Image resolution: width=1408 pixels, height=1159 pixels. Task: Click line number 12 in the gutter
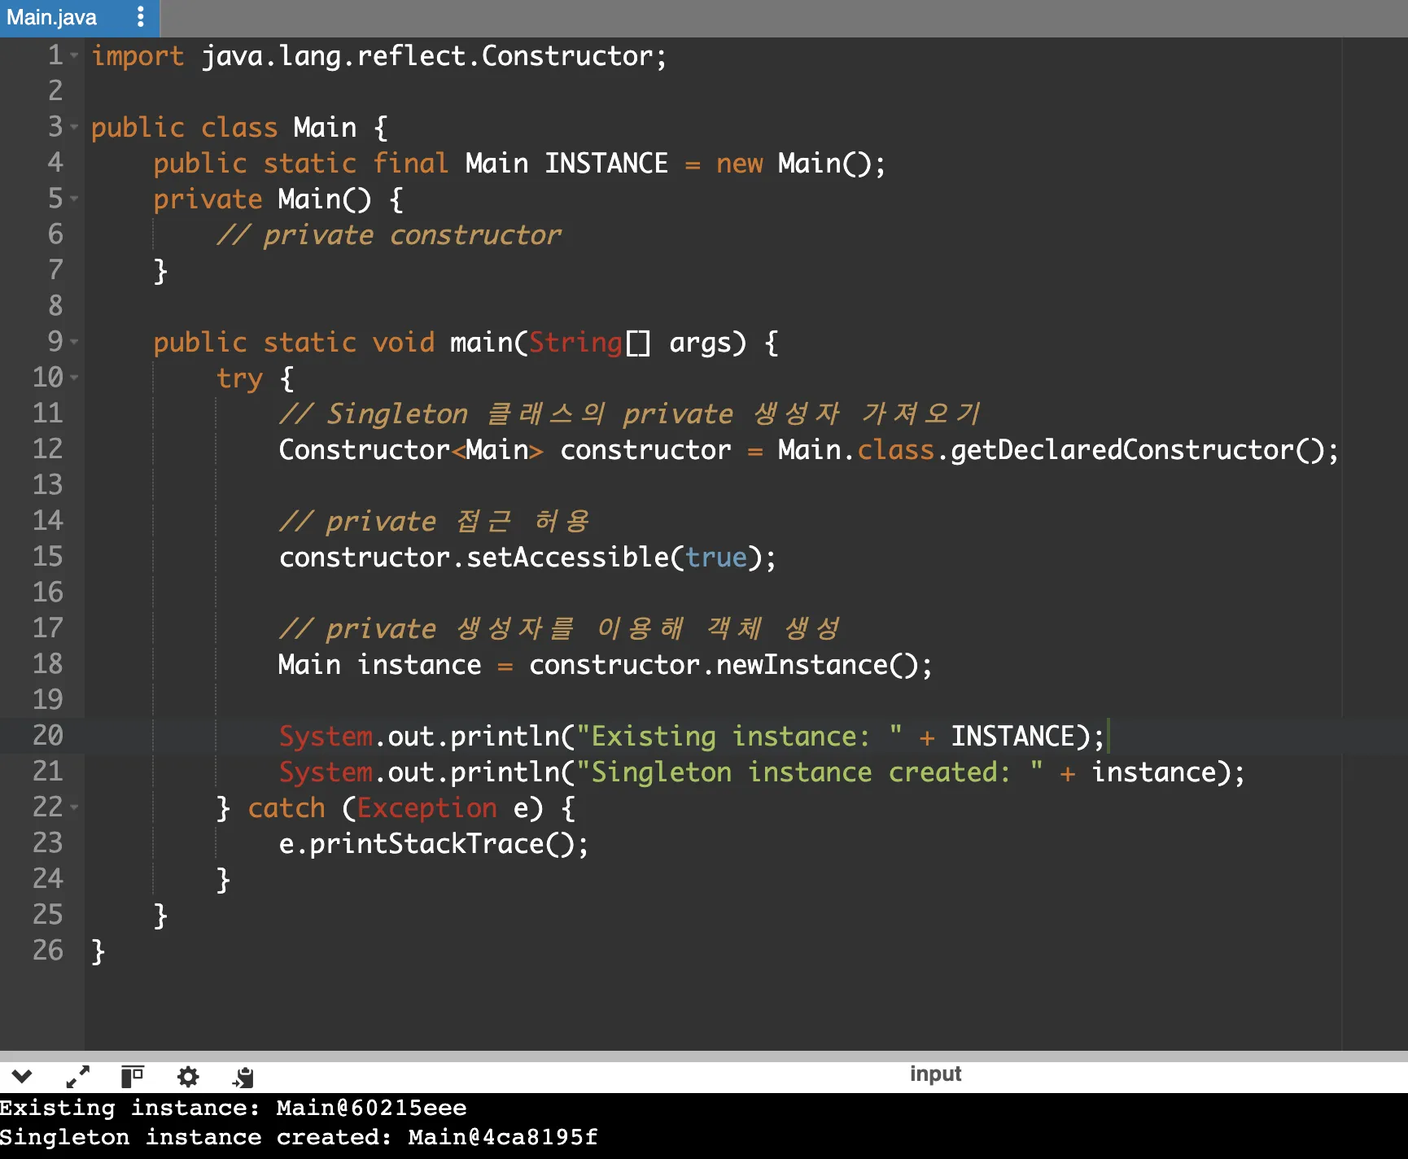(x=48, y=449)
